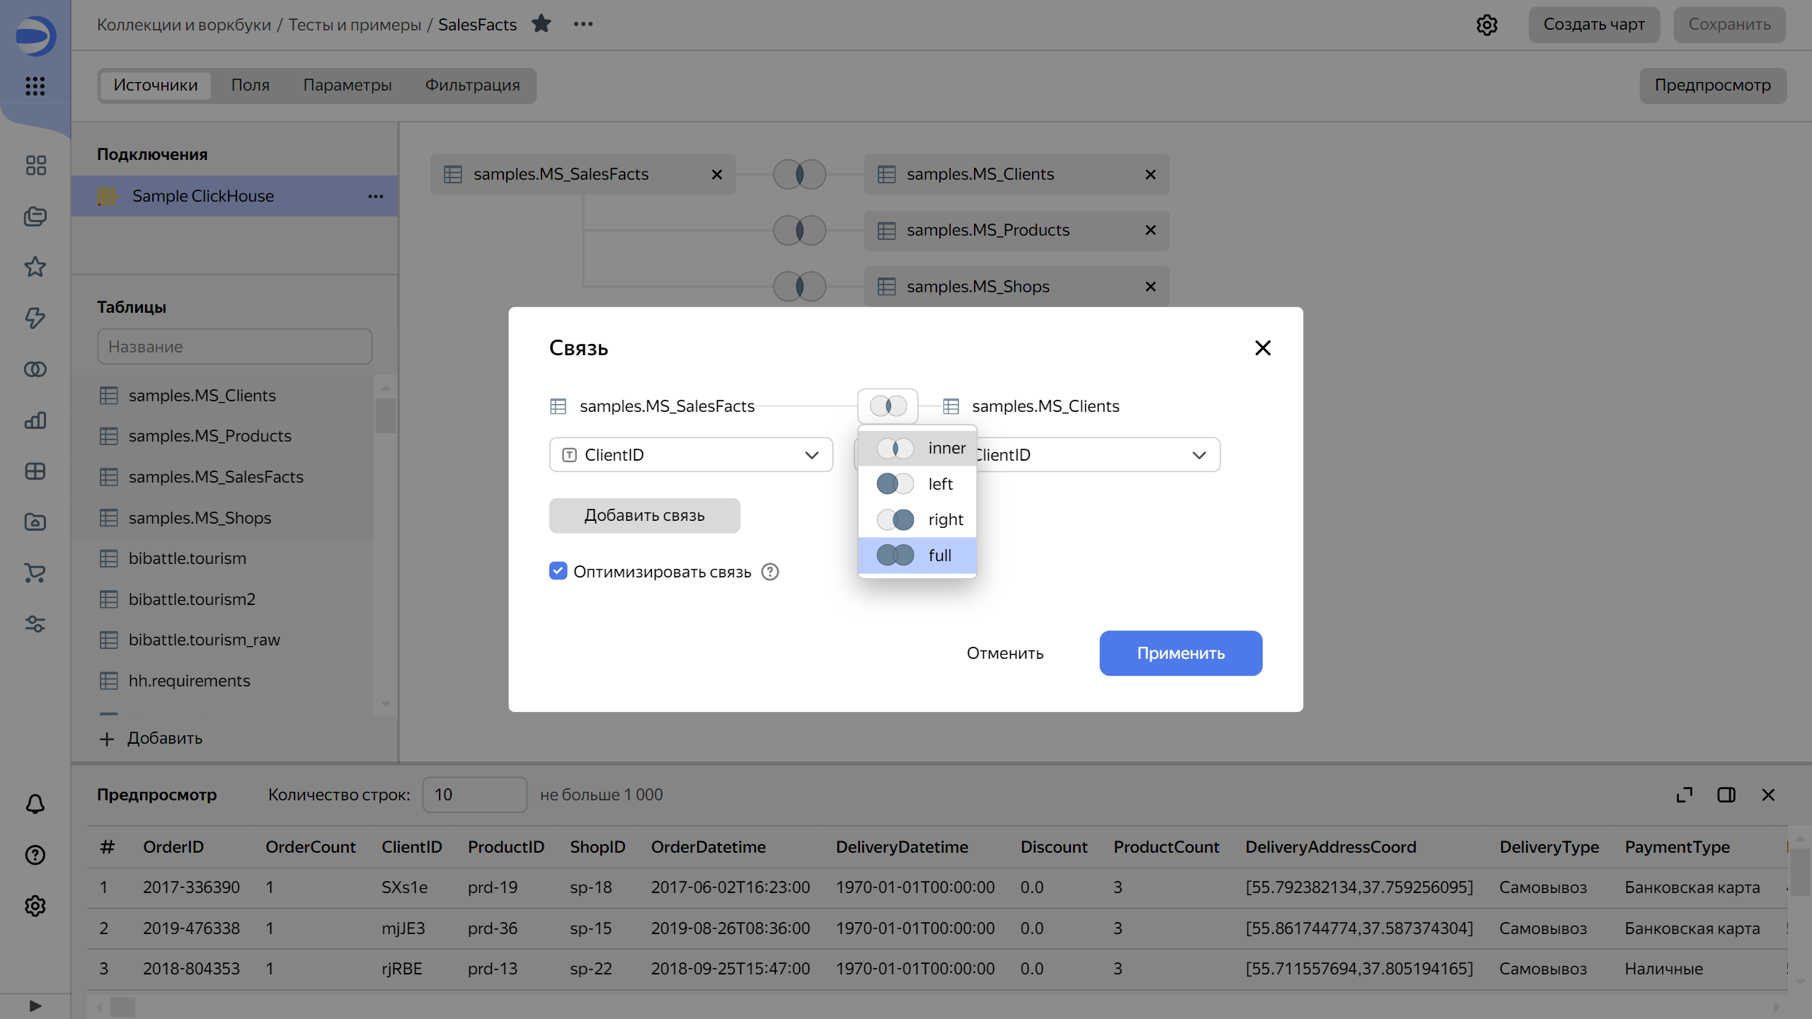Select the lightning (QL) sidebar icon
The height and width of the screenshot is (1019, 1812).
tap(35, 318)
